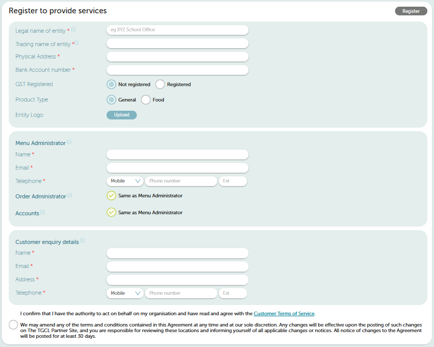
Task: Select Not registered GST option
Action: (x=111, y=85)
